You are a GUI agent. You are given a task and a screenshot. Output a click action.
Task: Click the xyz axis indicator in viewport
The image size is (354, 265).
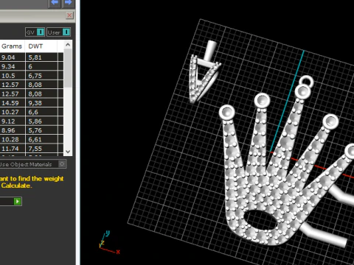[x=109, y=242]
